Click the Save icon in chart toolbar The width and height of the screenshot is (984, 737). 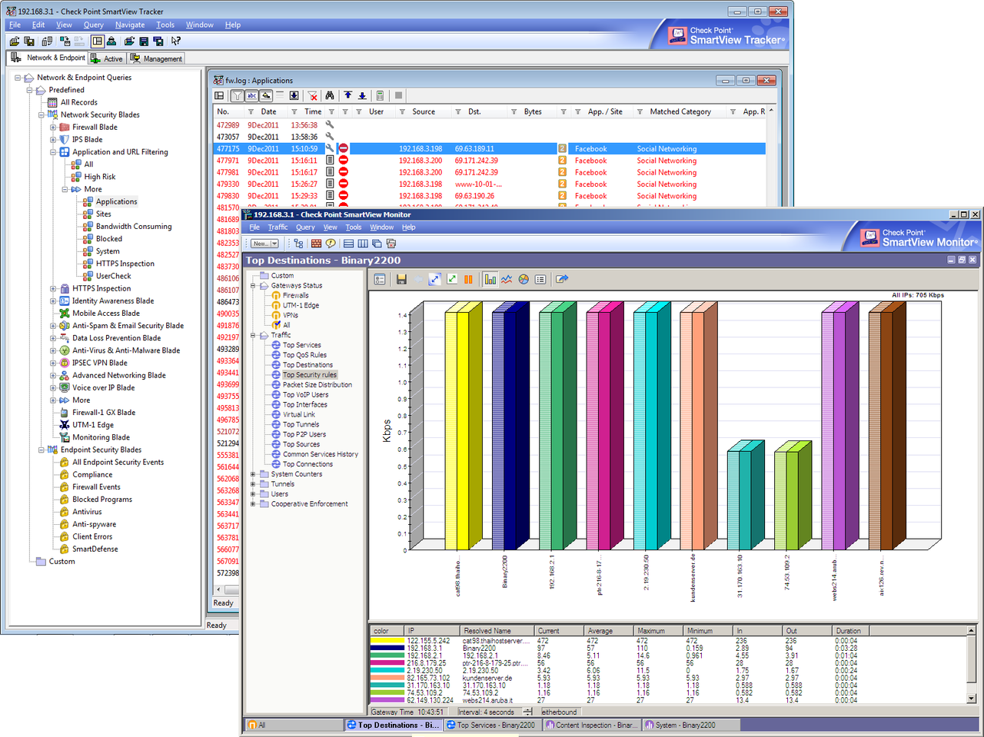tap(402, 279)
